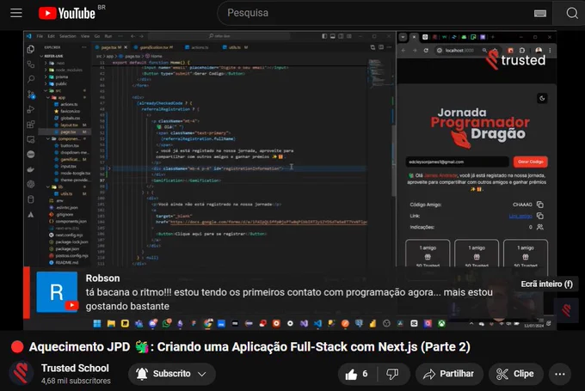Toggle VS Code panel layout icon
The height and width of the screenshot is (391, 585).
332,36
